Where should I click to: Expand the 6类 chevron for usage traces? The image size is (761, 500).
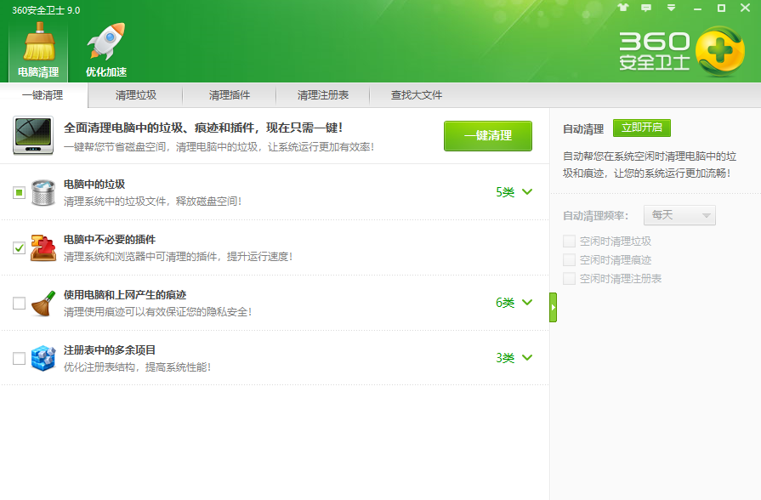click(x=527, y=303)
